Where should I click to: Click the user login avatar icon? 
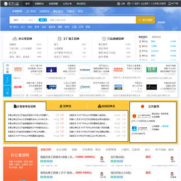pyautogui.click(x=129, y=4)
